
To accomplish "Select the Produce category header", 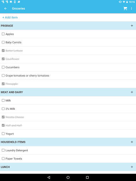I will [x=68, y=26].
